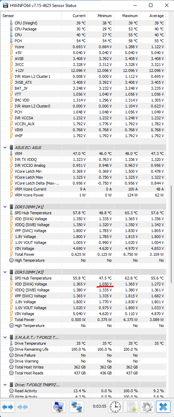Click the expand layout arrows button
The height and width of the screenshot is (417, 174).
(x=8, y=407)
